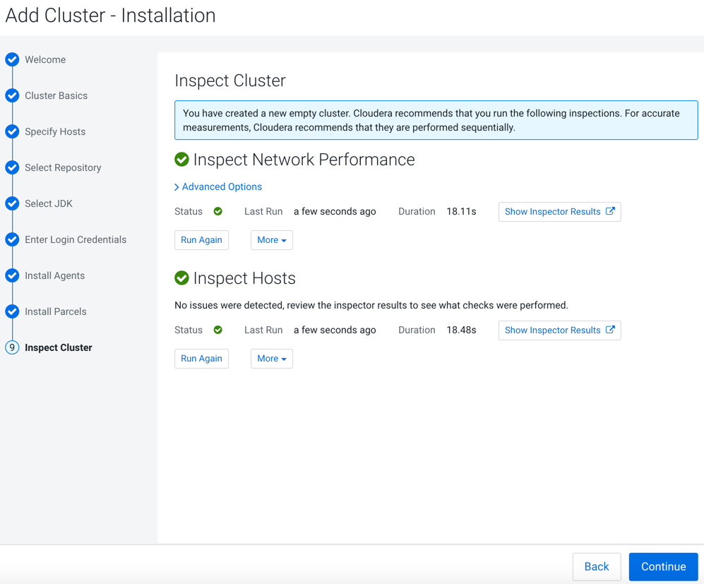Click the Welcome step checkmark icon
This screenshot has width=704, height=584.
point(12,60)
